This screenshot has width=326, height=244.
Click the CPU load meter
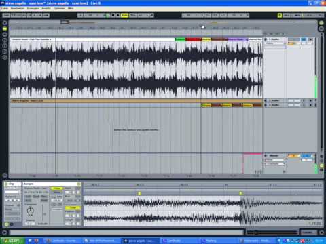pyautogui.click(x=309, y=15)
